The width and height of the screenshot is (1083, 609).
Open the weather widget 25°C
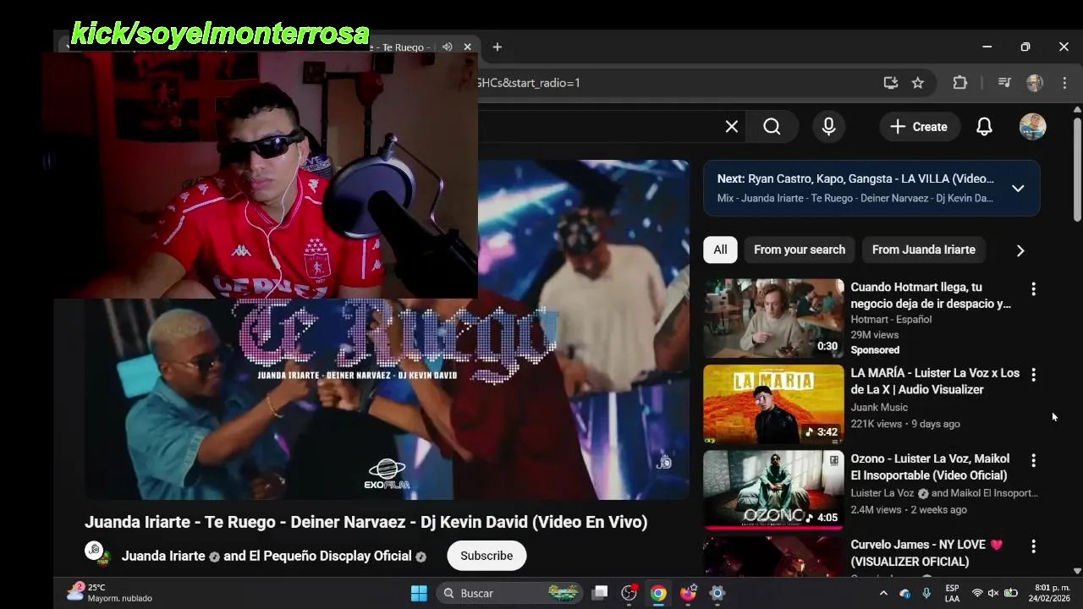pyautogui.click(x=110, y=593)
